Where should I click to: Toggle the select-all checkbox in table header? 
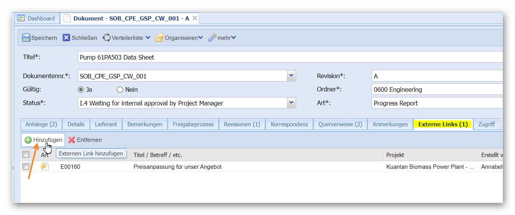[26, 154]
